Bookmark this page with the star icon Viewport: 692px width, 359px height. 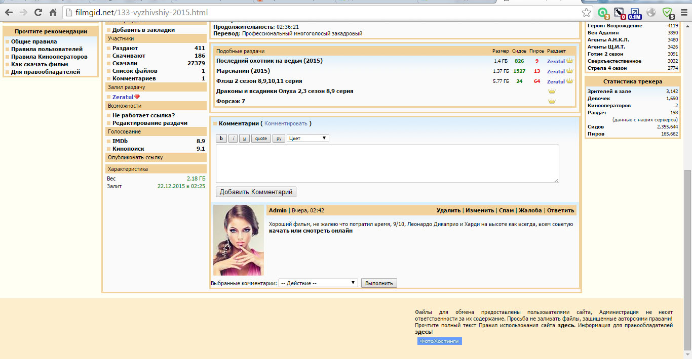click(x=586, y=12)
